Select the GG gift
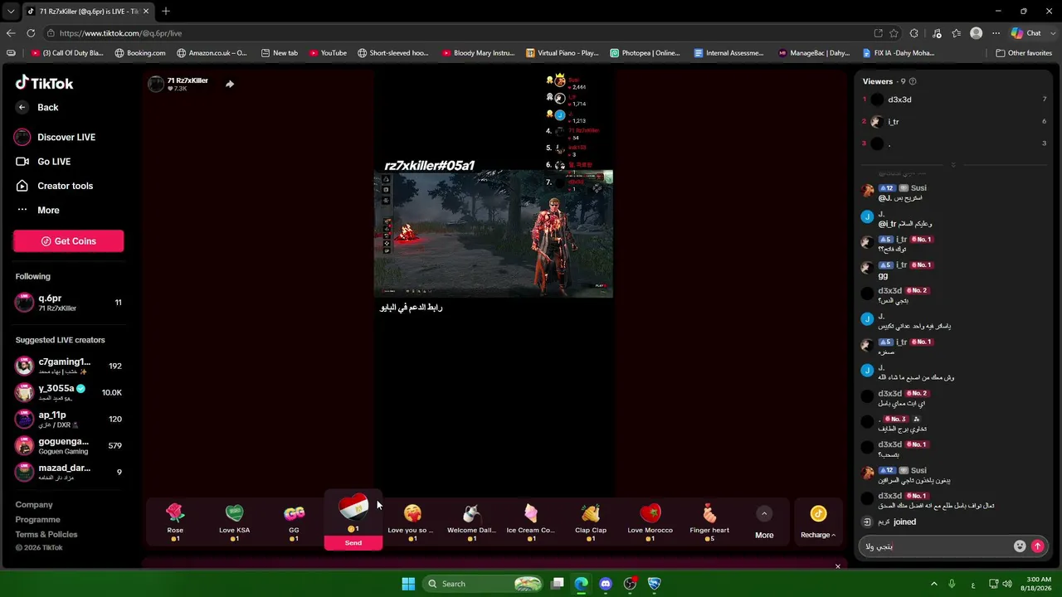Viewport: 1062px width, 597px height. click(x=294, y=523)
